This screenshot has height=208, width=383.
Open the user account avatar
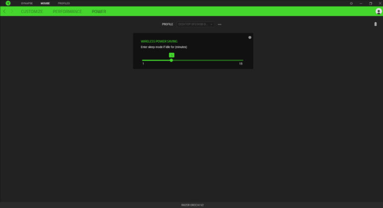[379, 11]
